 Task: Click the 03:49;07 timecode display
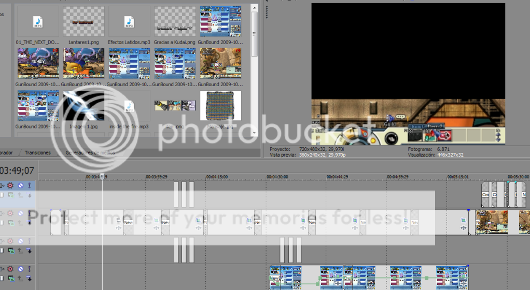17,170
